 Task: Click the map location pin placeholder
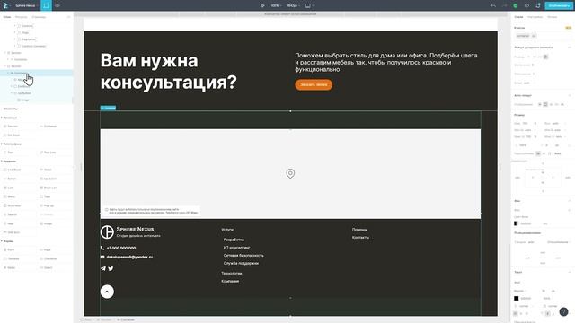click(290, 173)
